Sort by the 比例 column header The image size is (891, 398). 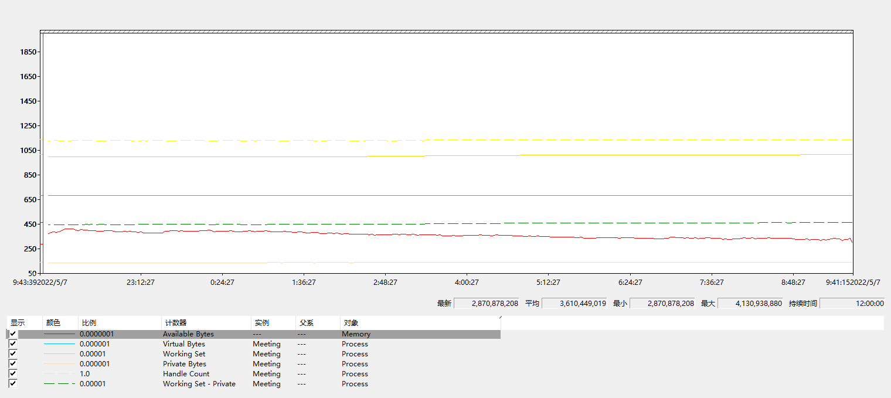[120, 323]
